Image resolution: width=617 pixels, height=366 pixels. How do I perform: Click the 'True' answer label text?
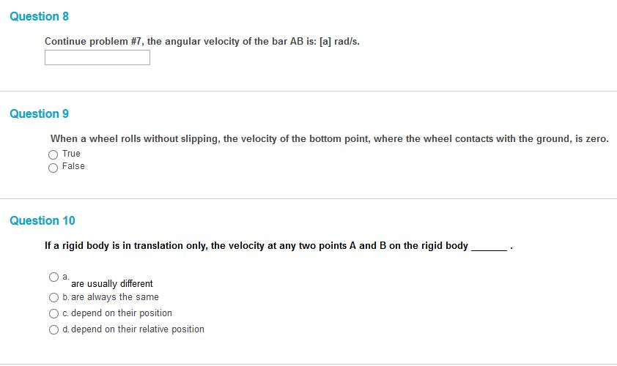(x=71, y=154)
